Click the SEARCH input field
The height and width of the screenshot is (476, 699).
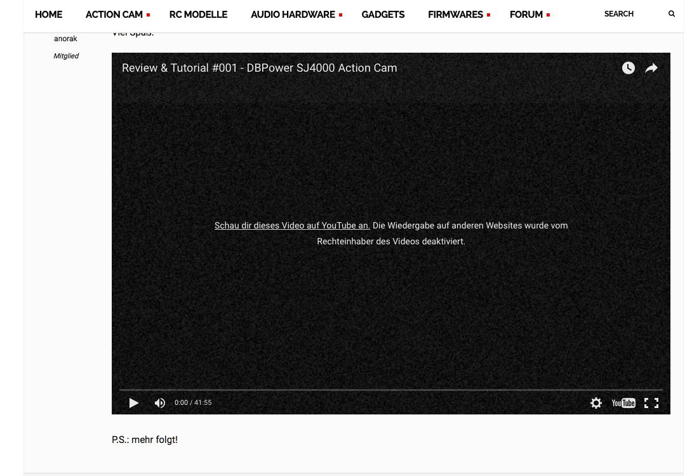point(629,14)
